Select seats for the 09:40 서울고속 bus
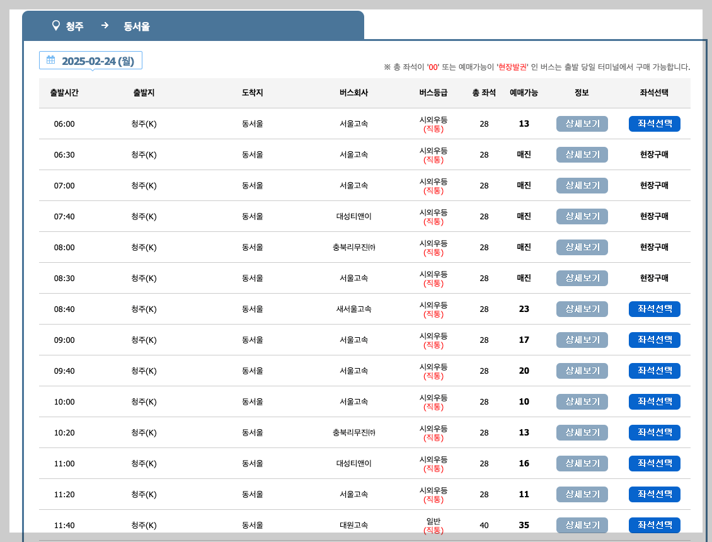The width and height of the screenshot is (712, 542). tap(654, 371)
